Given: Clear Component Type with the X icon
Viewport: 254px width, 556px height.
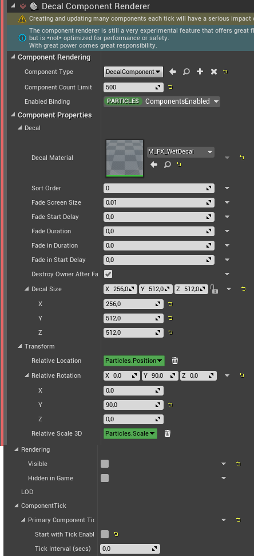Looking at the screenshot, I should point(214,72).
